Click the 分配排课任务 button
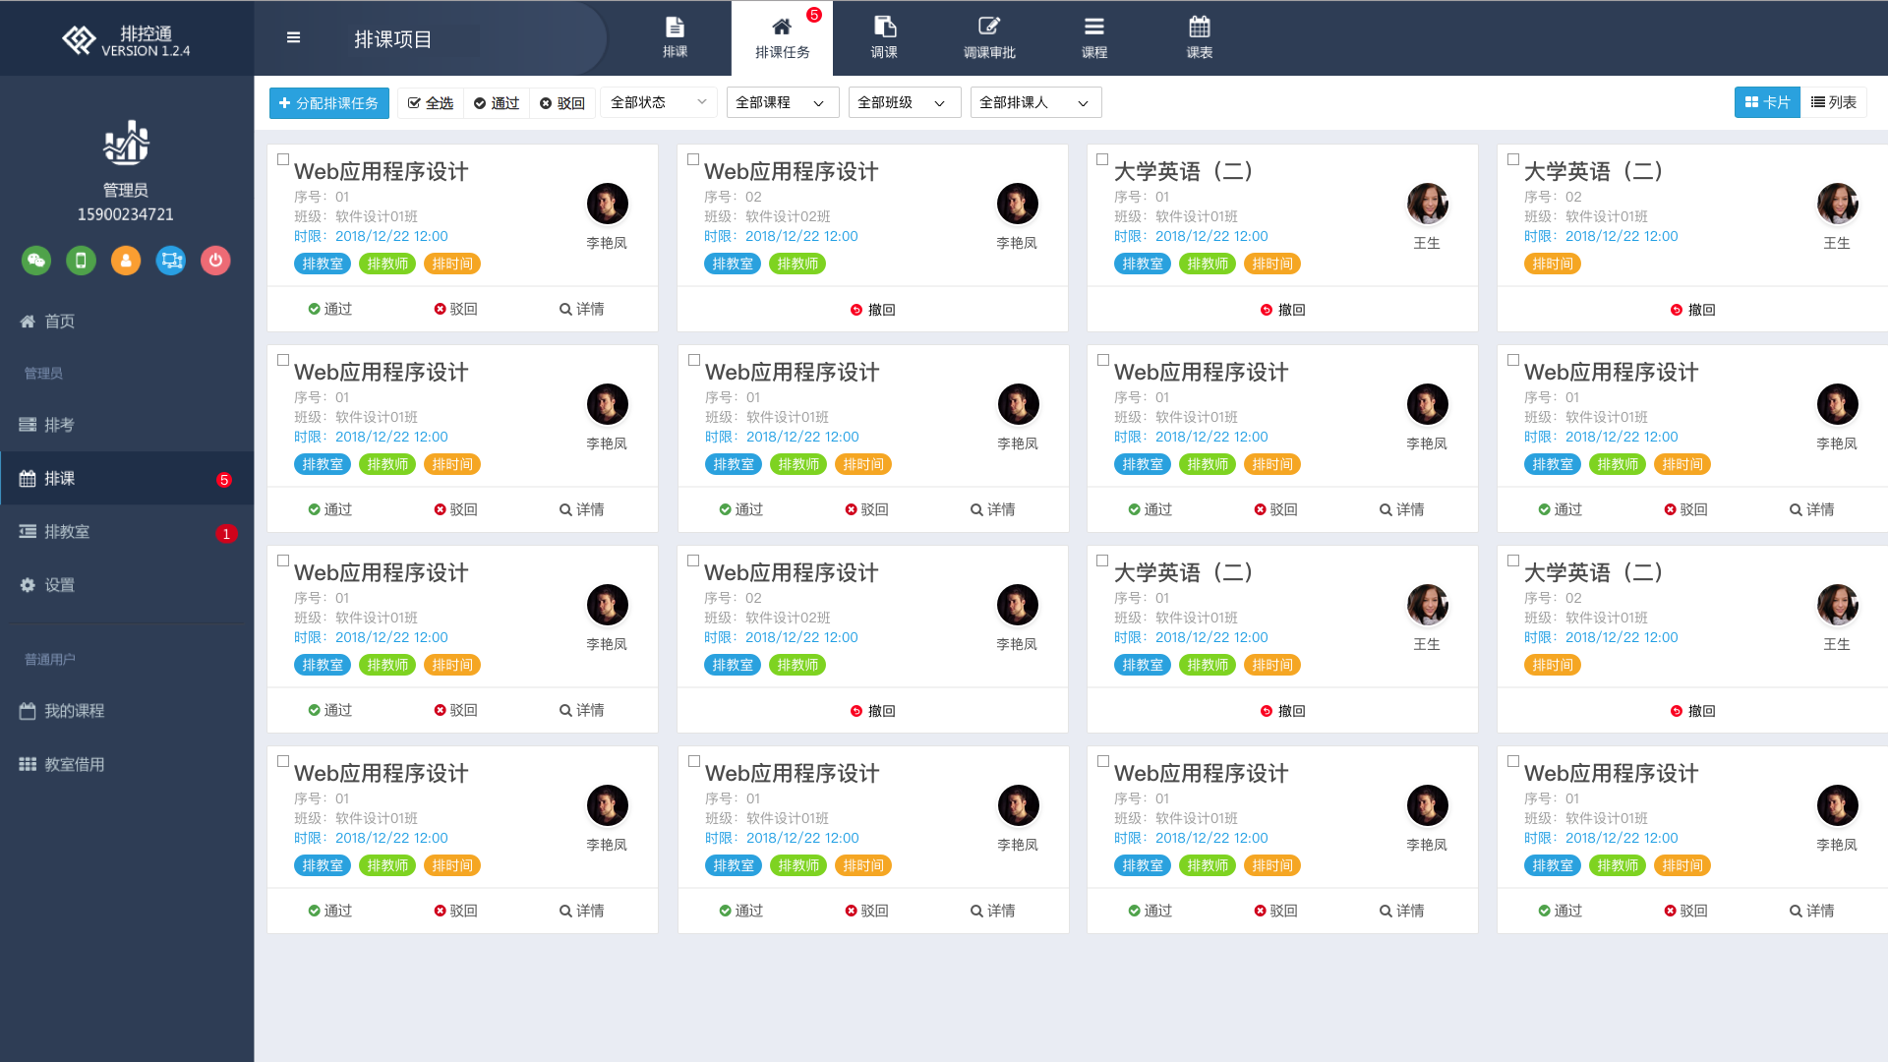The width and height of the screenshot is (1888, 1062). 329,102
